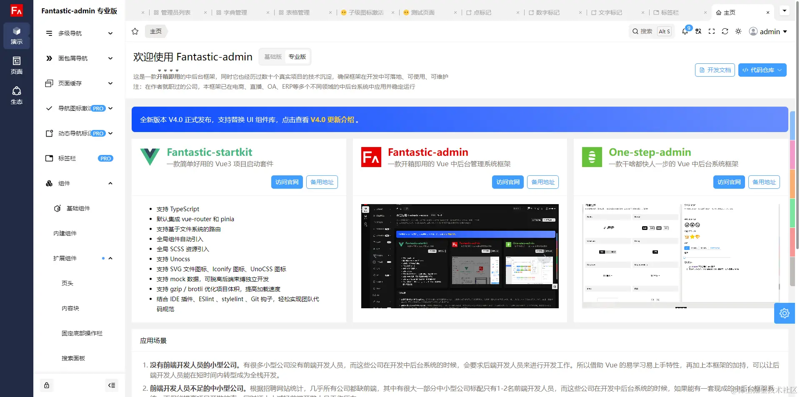
Task: Collapse the sidebar menu with the bottom icon
Action: [x=112, y=385]
